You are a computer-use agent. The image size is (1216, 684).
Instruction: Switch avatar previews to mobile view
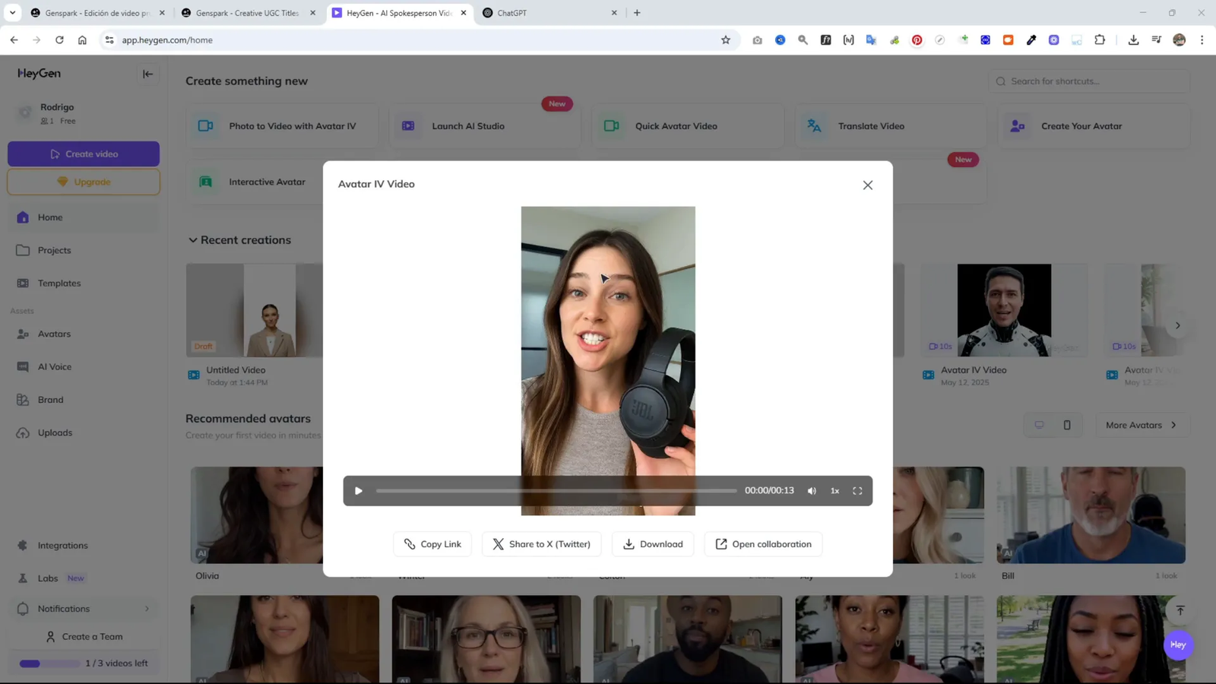point(1067,425)
